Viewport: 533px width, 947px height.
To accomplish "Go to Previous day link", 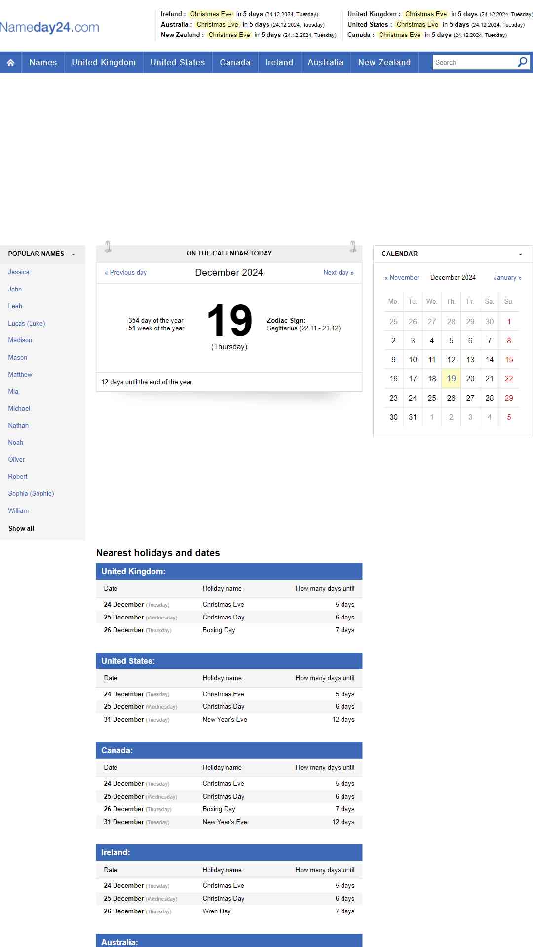I will click(125, 273).
